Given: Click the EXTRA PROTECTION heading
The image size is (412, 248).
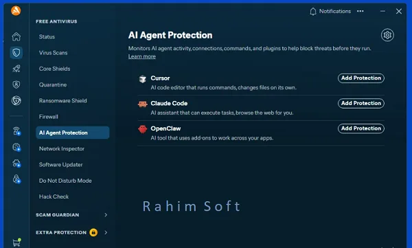Looking at the screenshot, I should tap(61, 232).
